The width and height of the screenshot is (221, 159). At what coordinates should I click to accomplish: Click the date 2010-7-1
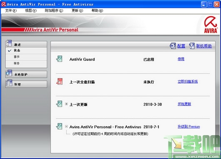click(151, 127)
